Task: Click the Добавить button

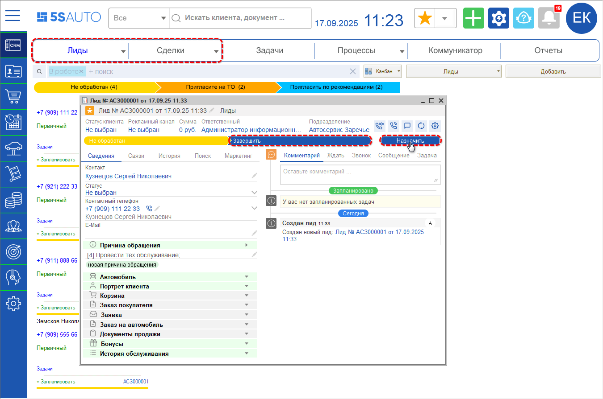Action: pyautogui.click(x=553, y=71)
